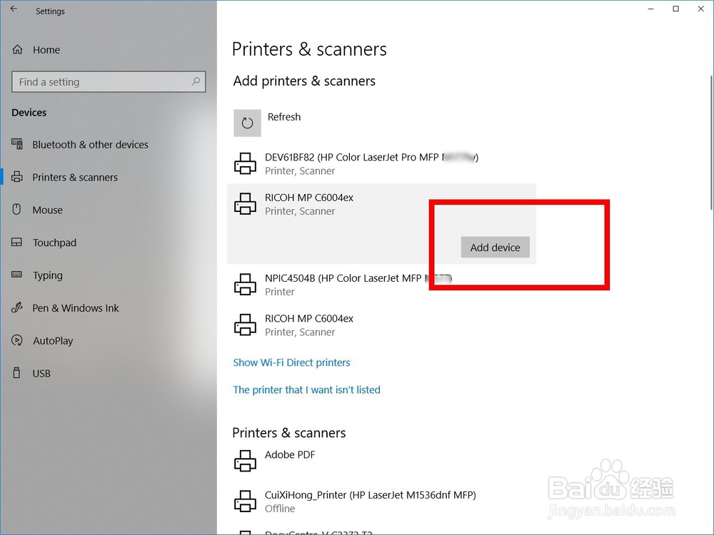Click the Typing keyboard icon
Image resolution: width=714 pixels, height=535 pixels.
point(17,275)
